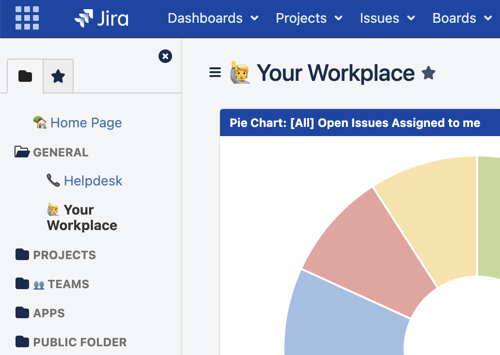
Task: Click the Home Page house icon
Action: coord(41,122)
